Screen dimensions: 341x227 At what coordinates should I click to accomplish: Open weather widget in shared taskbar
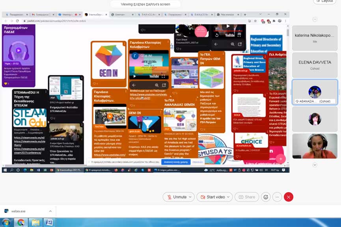pyautogui.click(x=216, y=170)
